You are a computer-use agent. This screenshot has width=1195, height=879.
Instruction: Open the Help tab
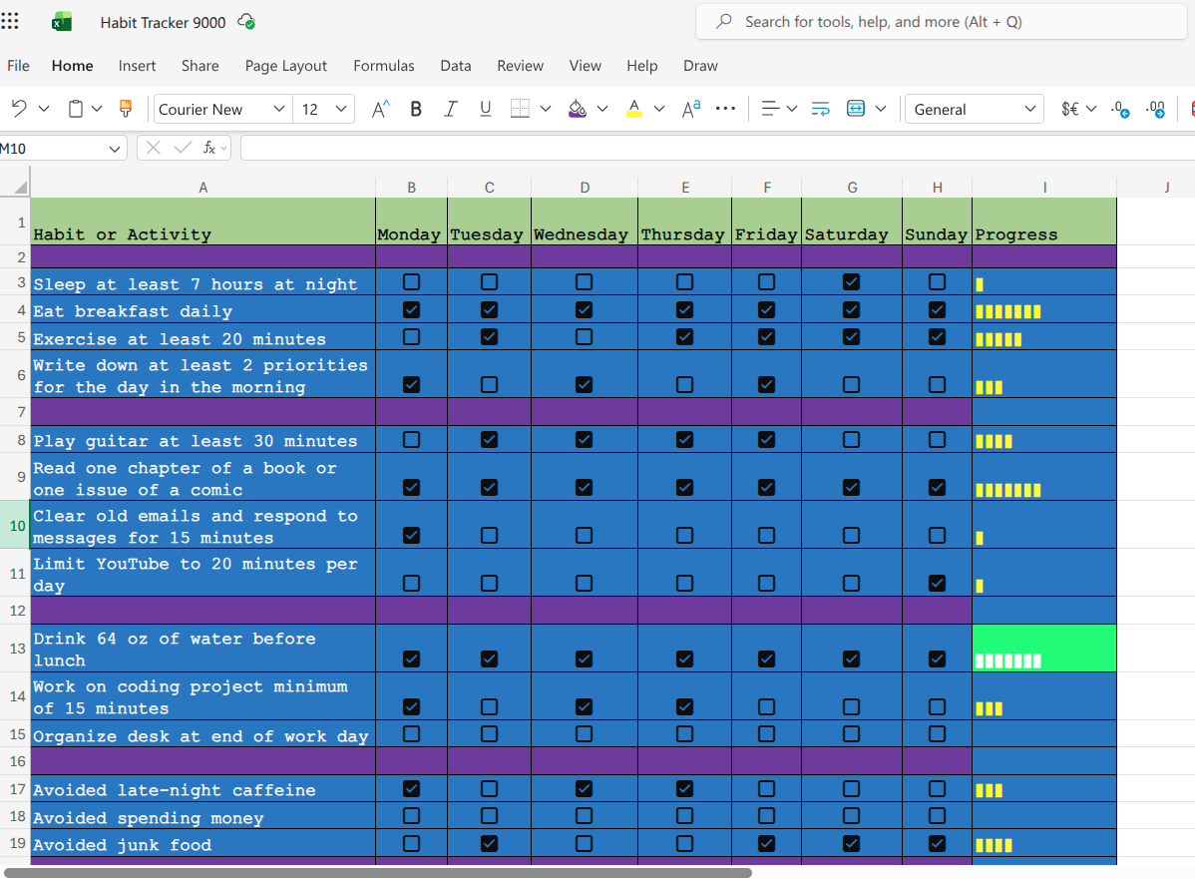pyautogui.click(x=641, y=66)
